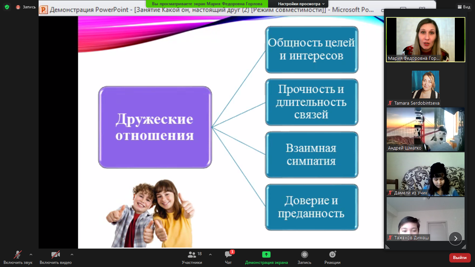Click the participant count 18
The height and width of the screenshot is (267, 475).
pos(200,254)
